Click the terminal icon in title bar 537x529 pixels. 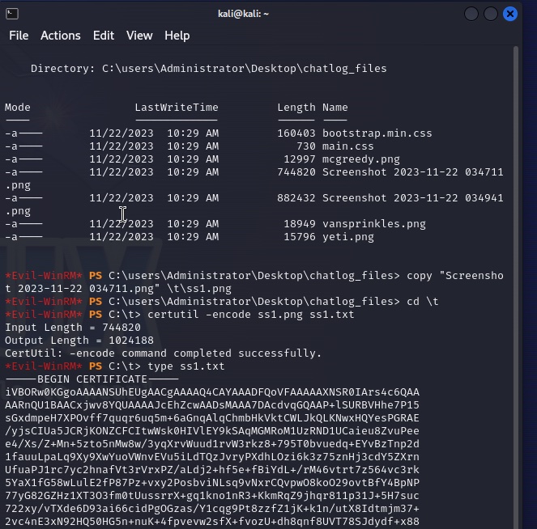12,14
